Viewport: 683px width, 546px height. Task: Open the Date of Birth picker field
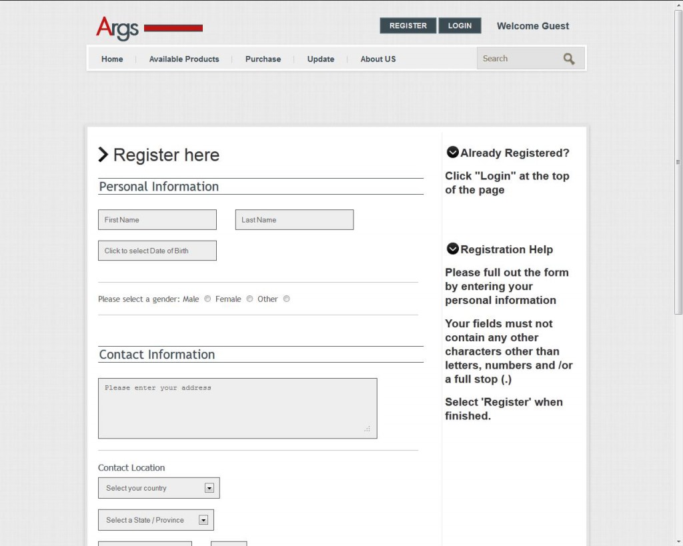tap(157, 251)
